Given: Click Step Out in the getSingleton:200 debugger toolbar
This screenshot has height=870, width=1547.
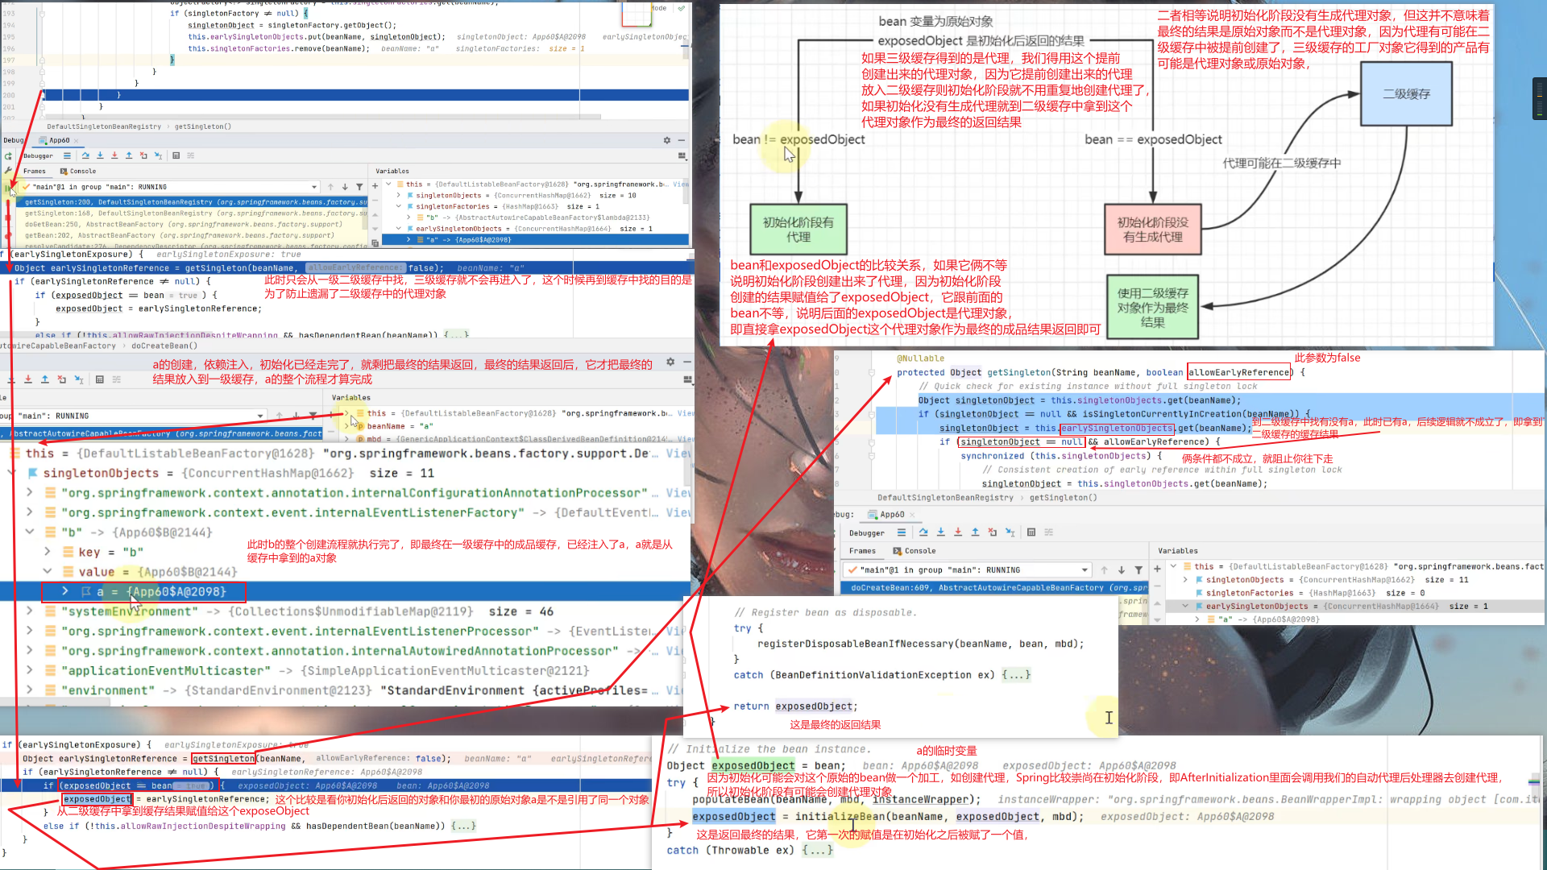Looking at the screenshot, I should pyautogui.click(x=129, y=155).
